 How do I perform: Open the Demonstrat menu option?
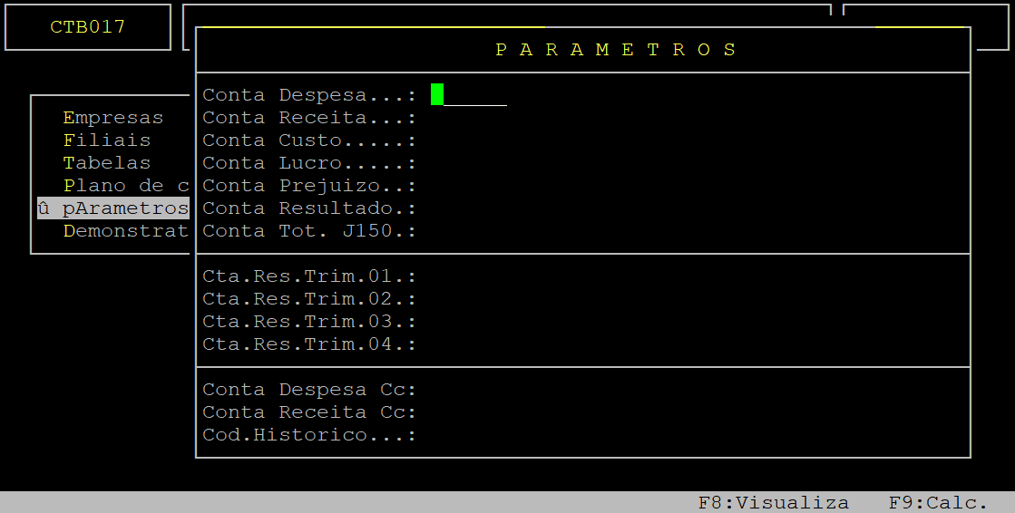click(125, 231)
